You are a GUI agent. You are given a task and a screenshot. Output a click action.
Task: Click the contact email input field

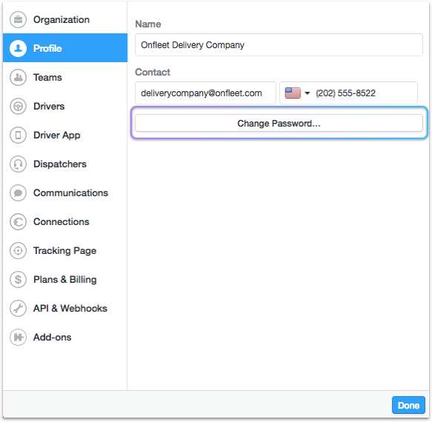coord(205,93)
